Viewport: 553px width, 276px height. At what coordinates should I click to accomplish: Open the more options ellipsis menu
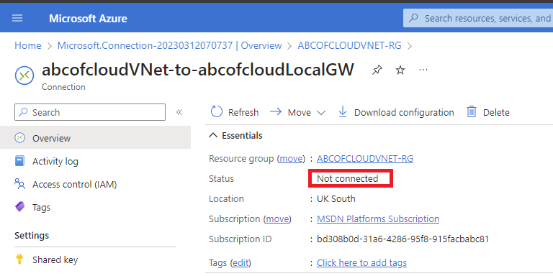tap(423, 70)
